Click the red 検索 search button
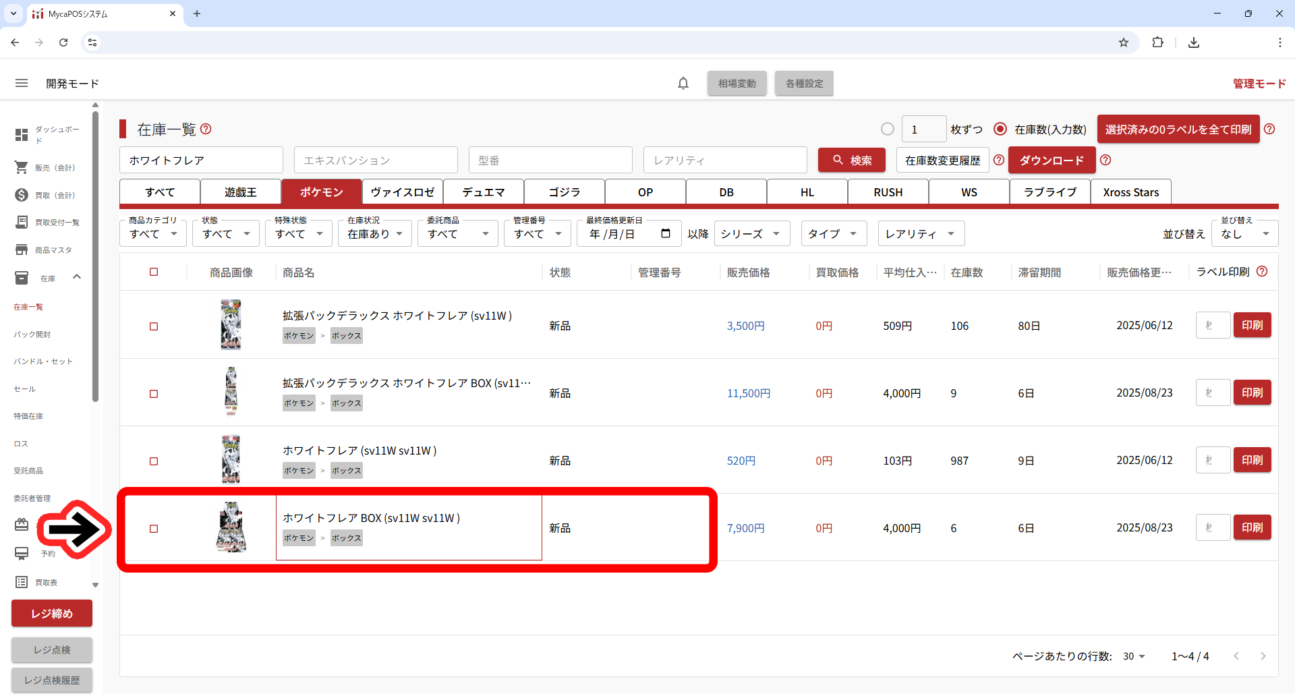 click(851, 161)
